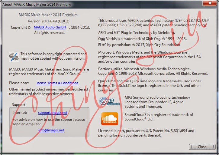Screen dimensions: 219x155
Task: Click the MAGIX Music Maker 2014 Premium heading
Action: 48,15
